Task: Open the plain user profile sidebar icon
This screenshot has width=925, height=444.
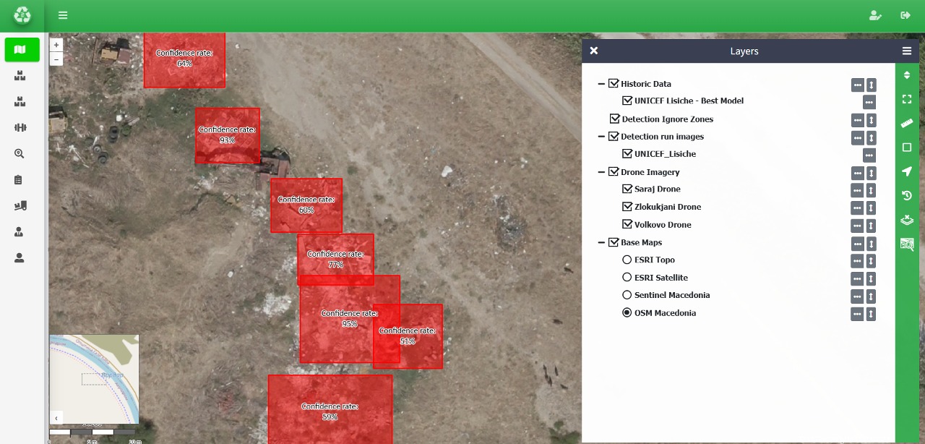Action: tap(20, 258)
